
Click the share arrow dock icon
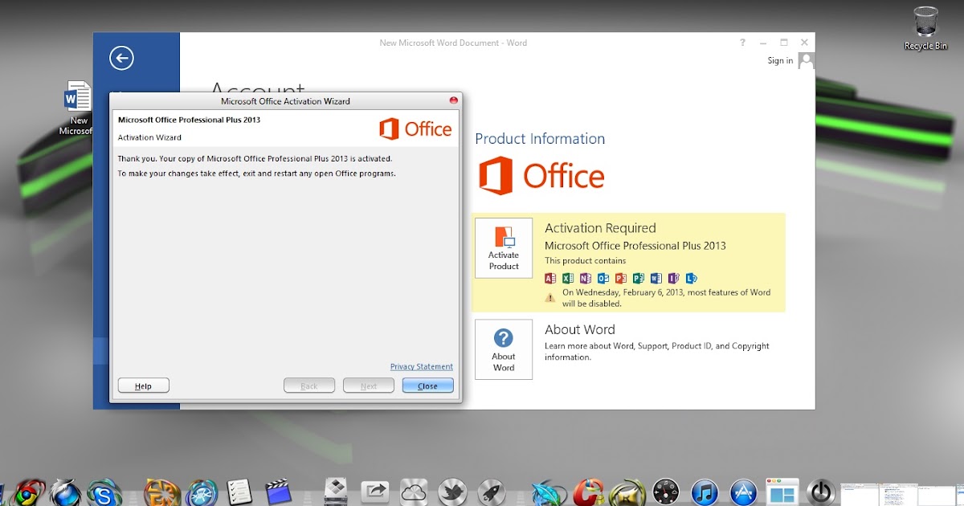point(374,492)
